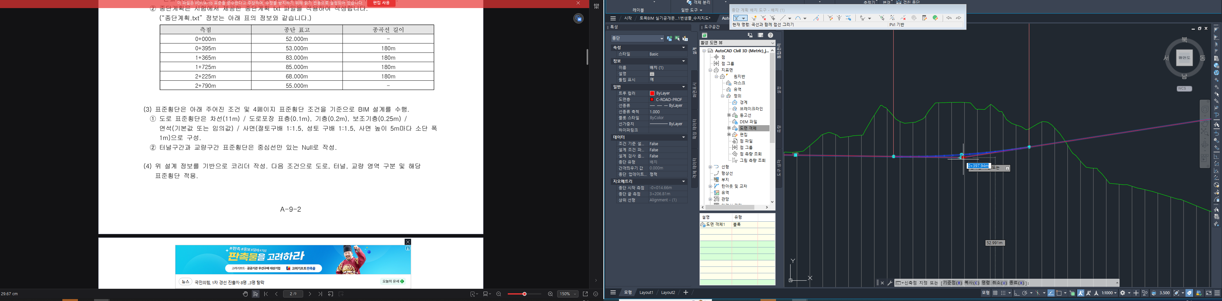Click the Select PVI icon in layout tools
Viewport: 1222px width, 301px height.
881,18
